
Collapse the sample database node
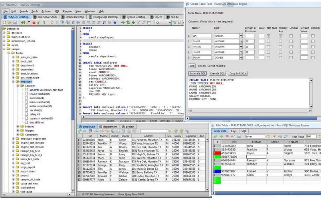pos(4,49)
